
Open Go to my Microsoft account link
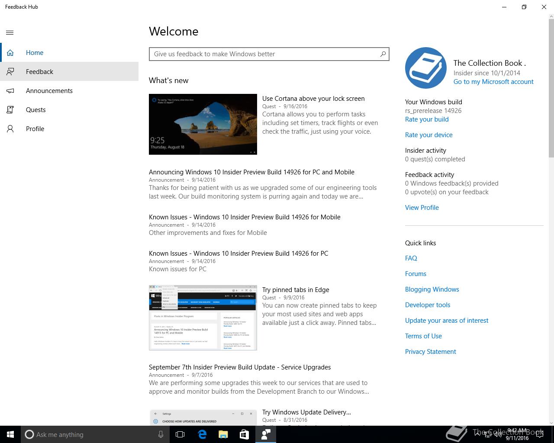coord(493,82)
